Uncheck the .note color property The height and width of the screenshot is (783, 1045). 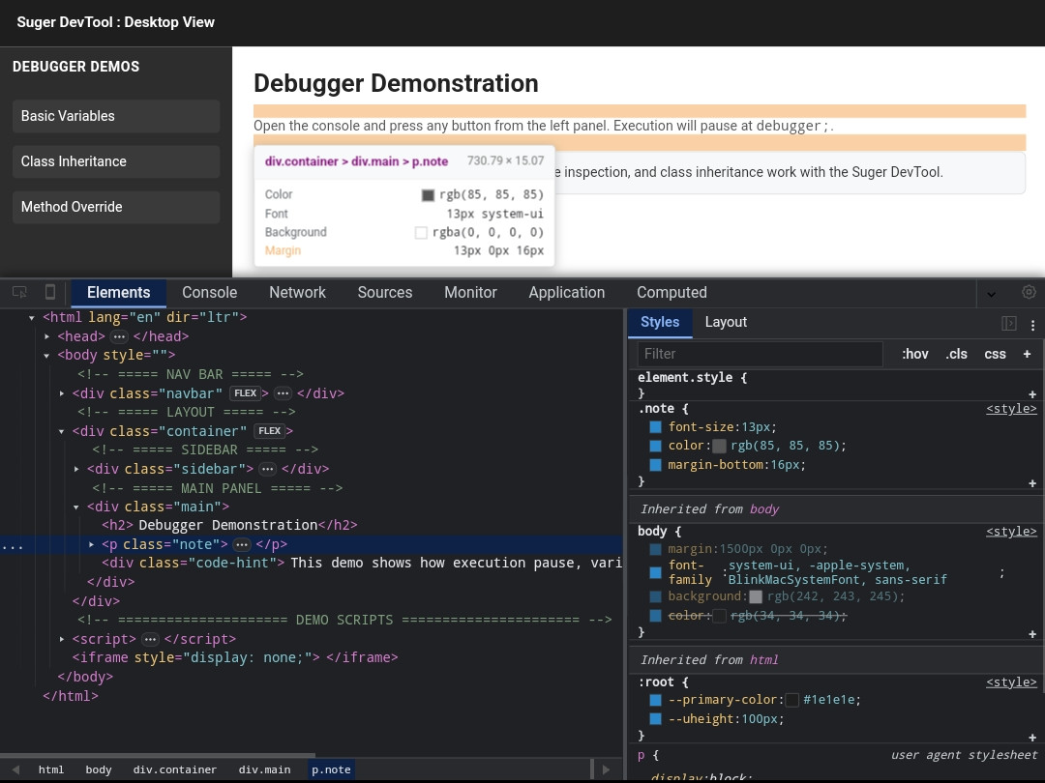(x=655, y=446)
